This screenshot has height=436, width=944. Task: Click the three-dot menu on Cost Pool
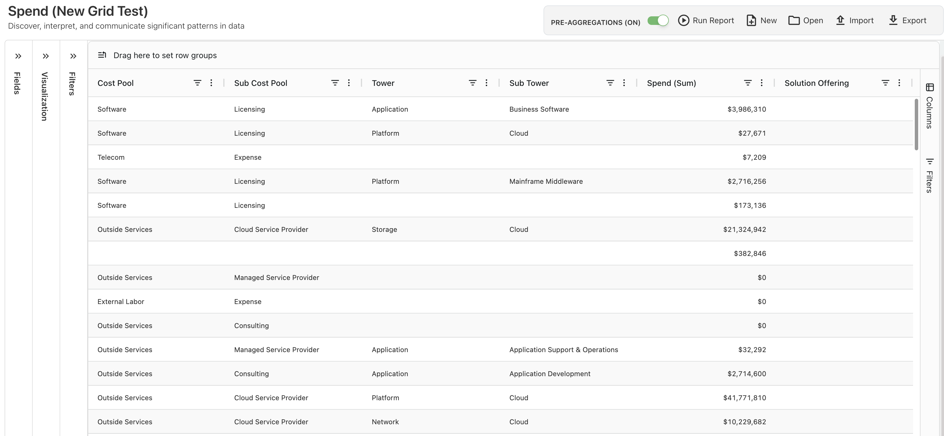tap(211, 83)
